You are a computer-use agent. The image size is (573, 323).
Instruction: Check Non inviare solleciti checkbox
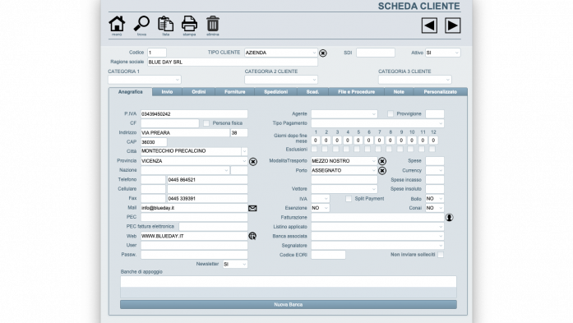(x=441, y=255)
